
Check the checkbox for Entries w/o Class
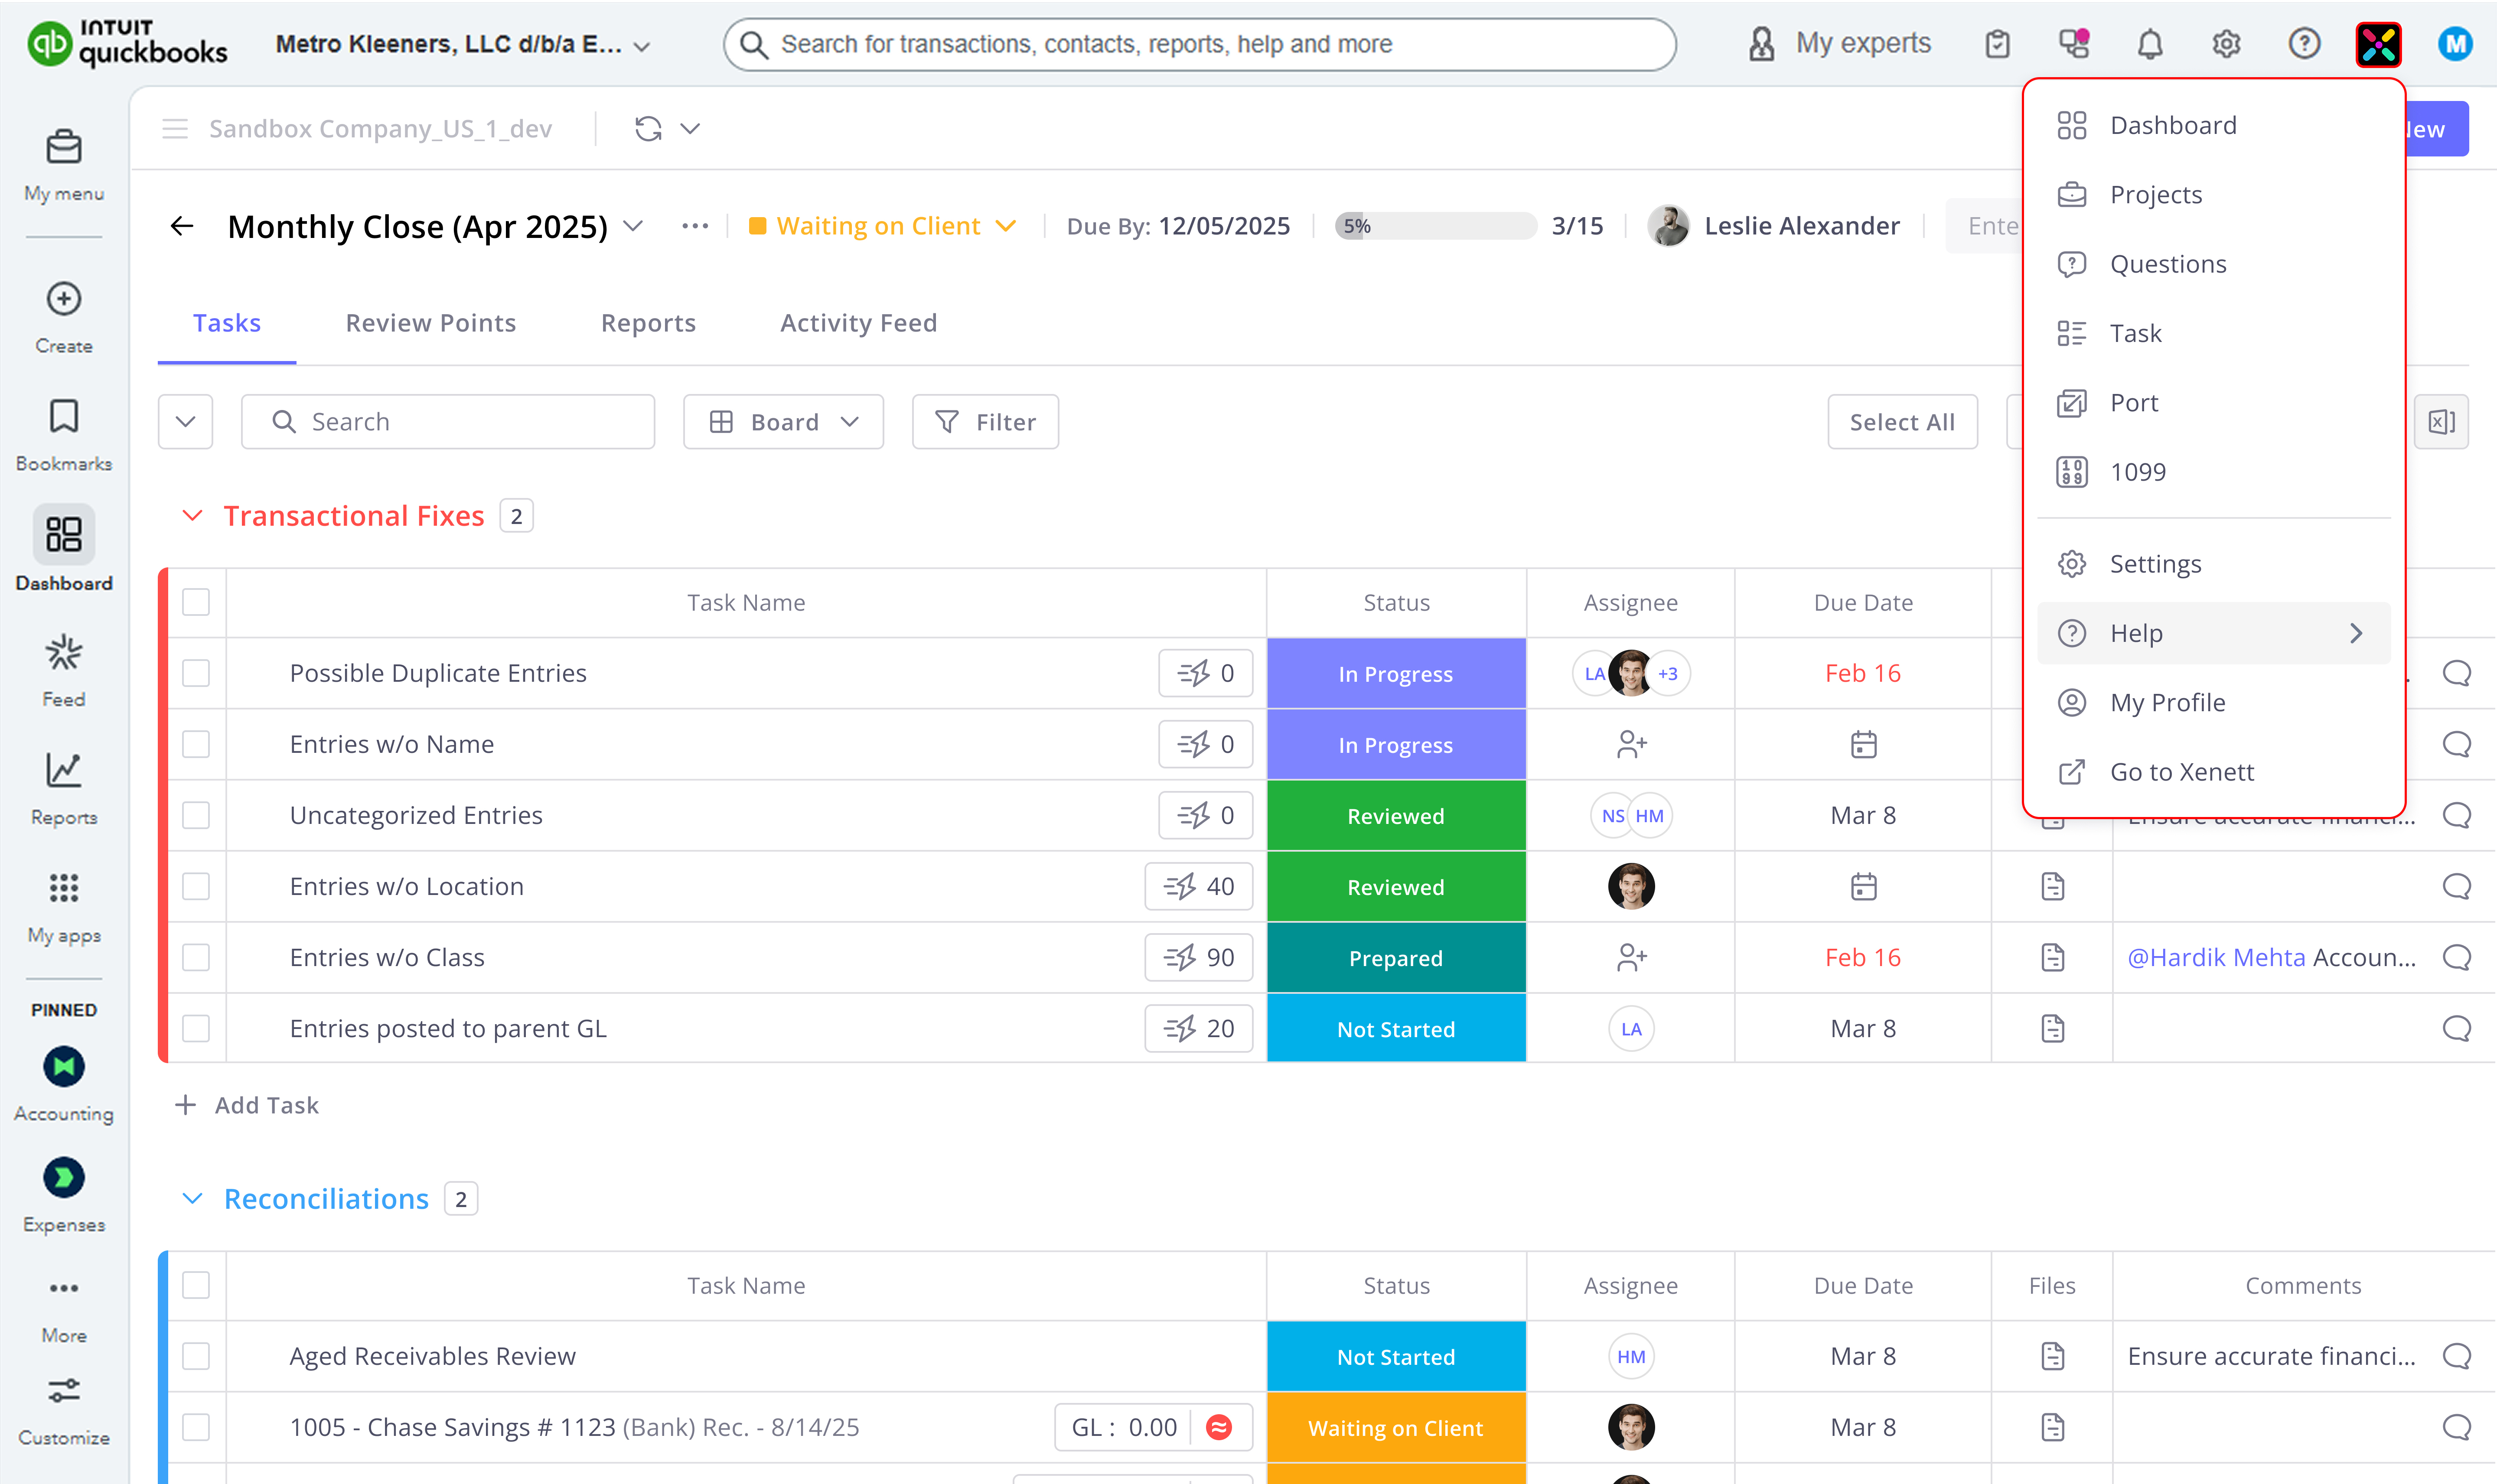click(x=196, y=957)
